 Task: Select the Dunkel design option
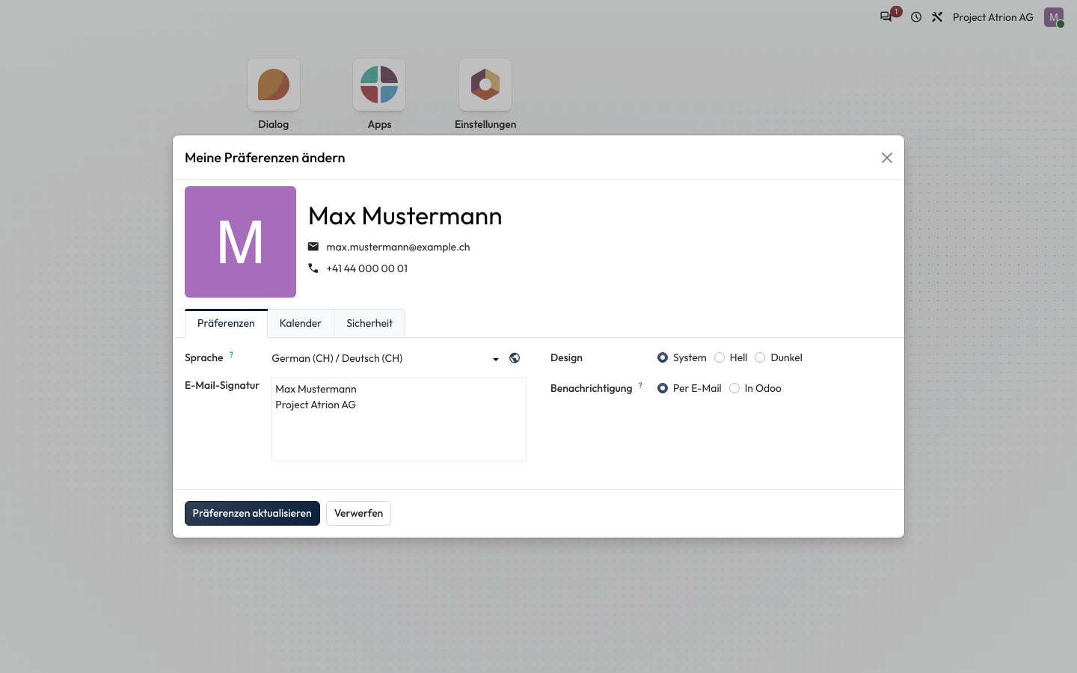coord(760,357)
